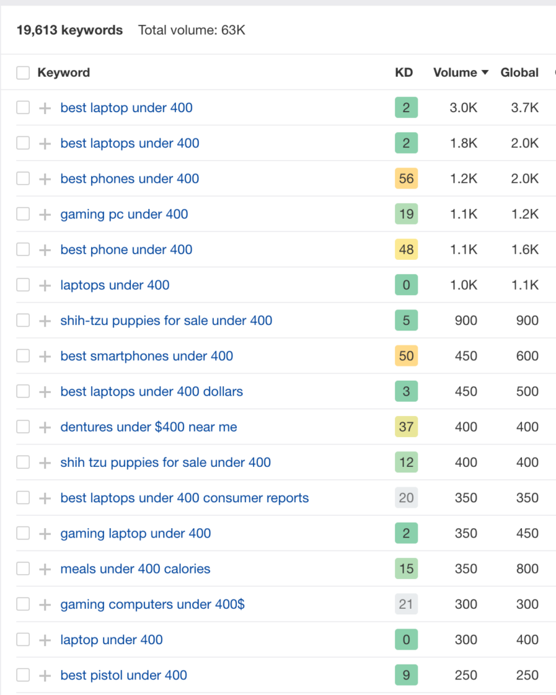Open the 'best smartphones under 400' keyword link

click(x=147, y=356)
